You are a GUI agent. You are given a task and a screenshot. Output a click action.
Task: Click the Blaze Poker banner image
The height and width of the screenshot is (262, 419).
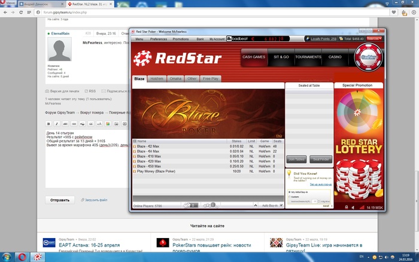[x=208, y=114]
